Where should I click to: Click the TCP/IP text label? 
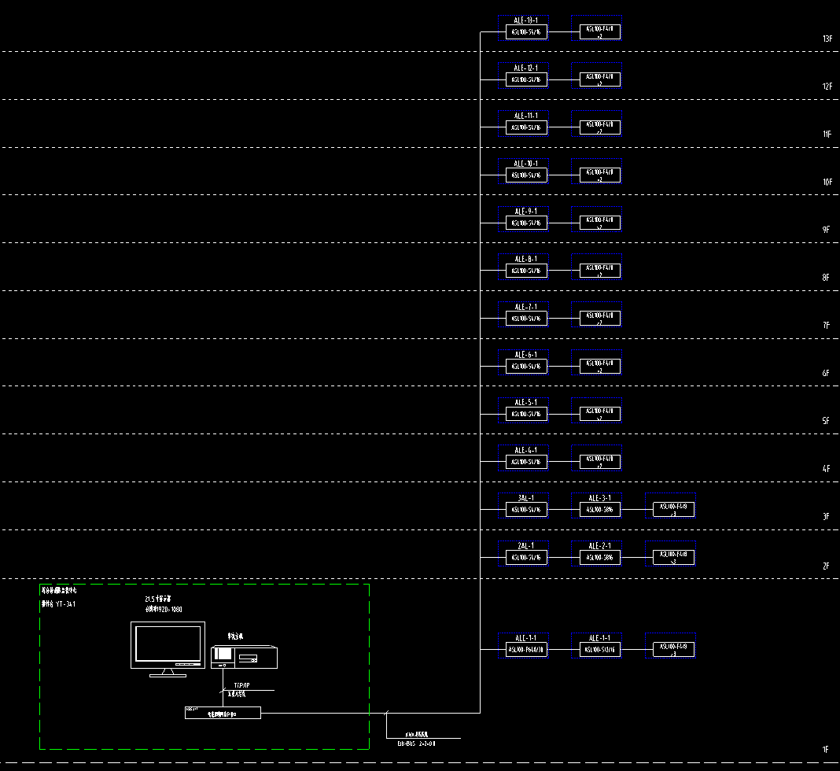[x=241, y=685]
